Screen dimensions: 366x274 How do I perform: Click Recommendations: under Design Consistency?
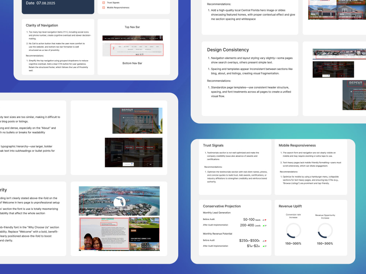[219, 81]
